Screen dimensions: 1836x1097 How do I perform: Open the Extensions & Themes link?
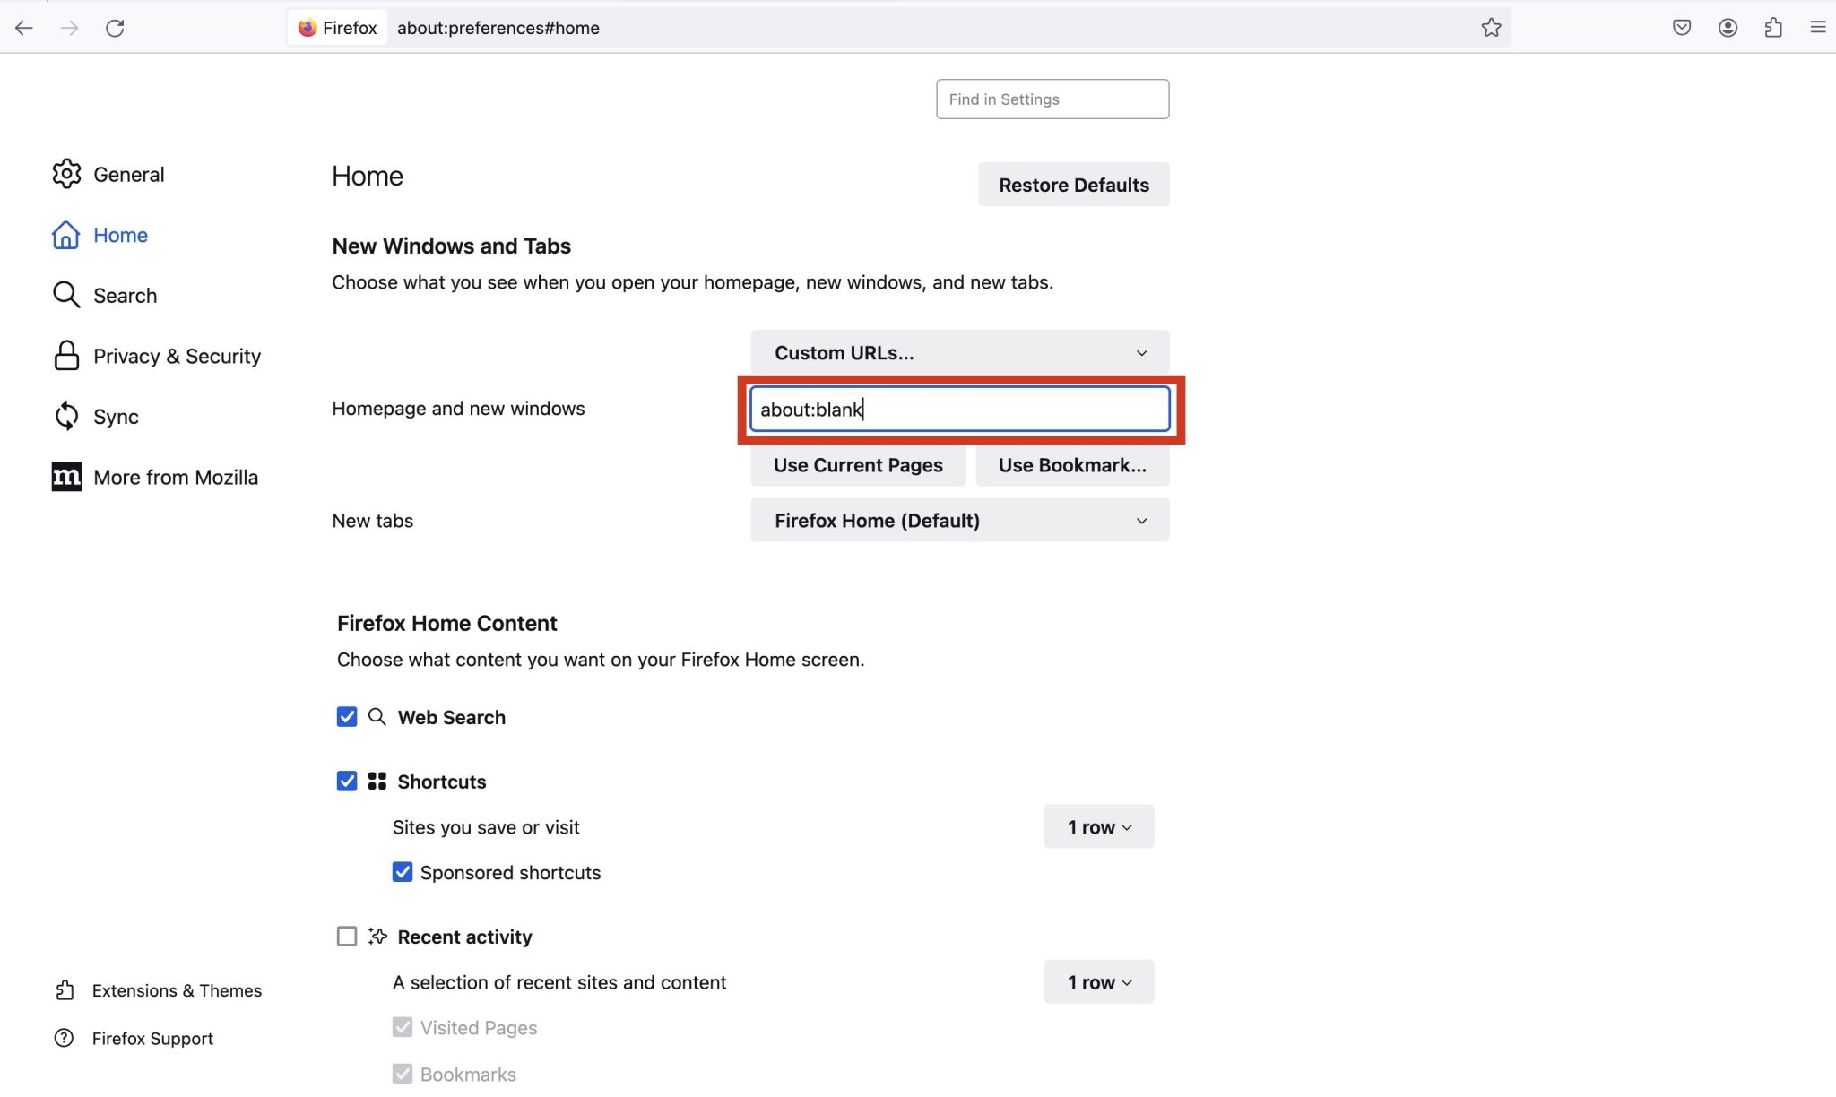(x=177, y=990)
